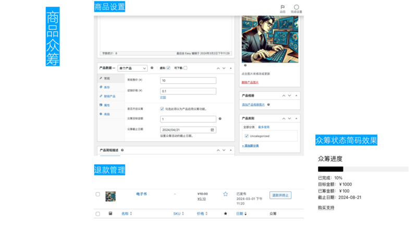Toggle the 是否开启众筹 crowdfunding checkbox
Screen dimensions: 417x235
162,109
